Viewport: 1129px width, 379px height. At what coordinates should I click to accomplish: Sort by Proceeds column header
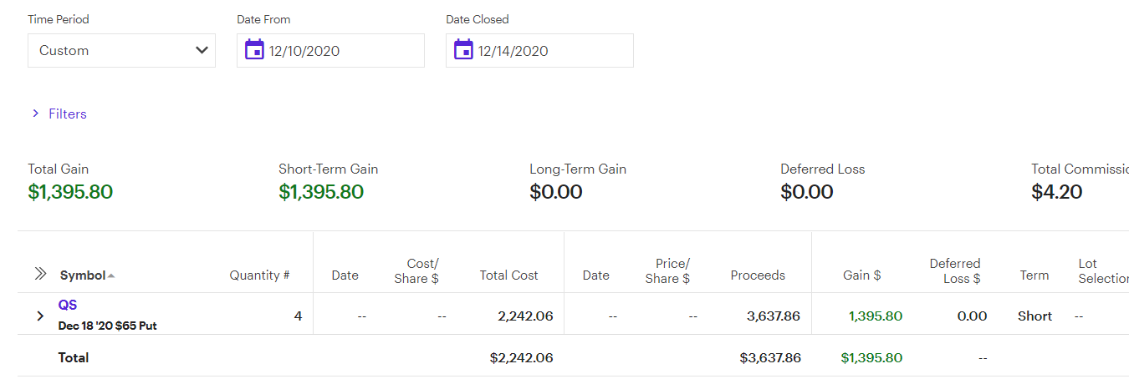click(758, 275)
